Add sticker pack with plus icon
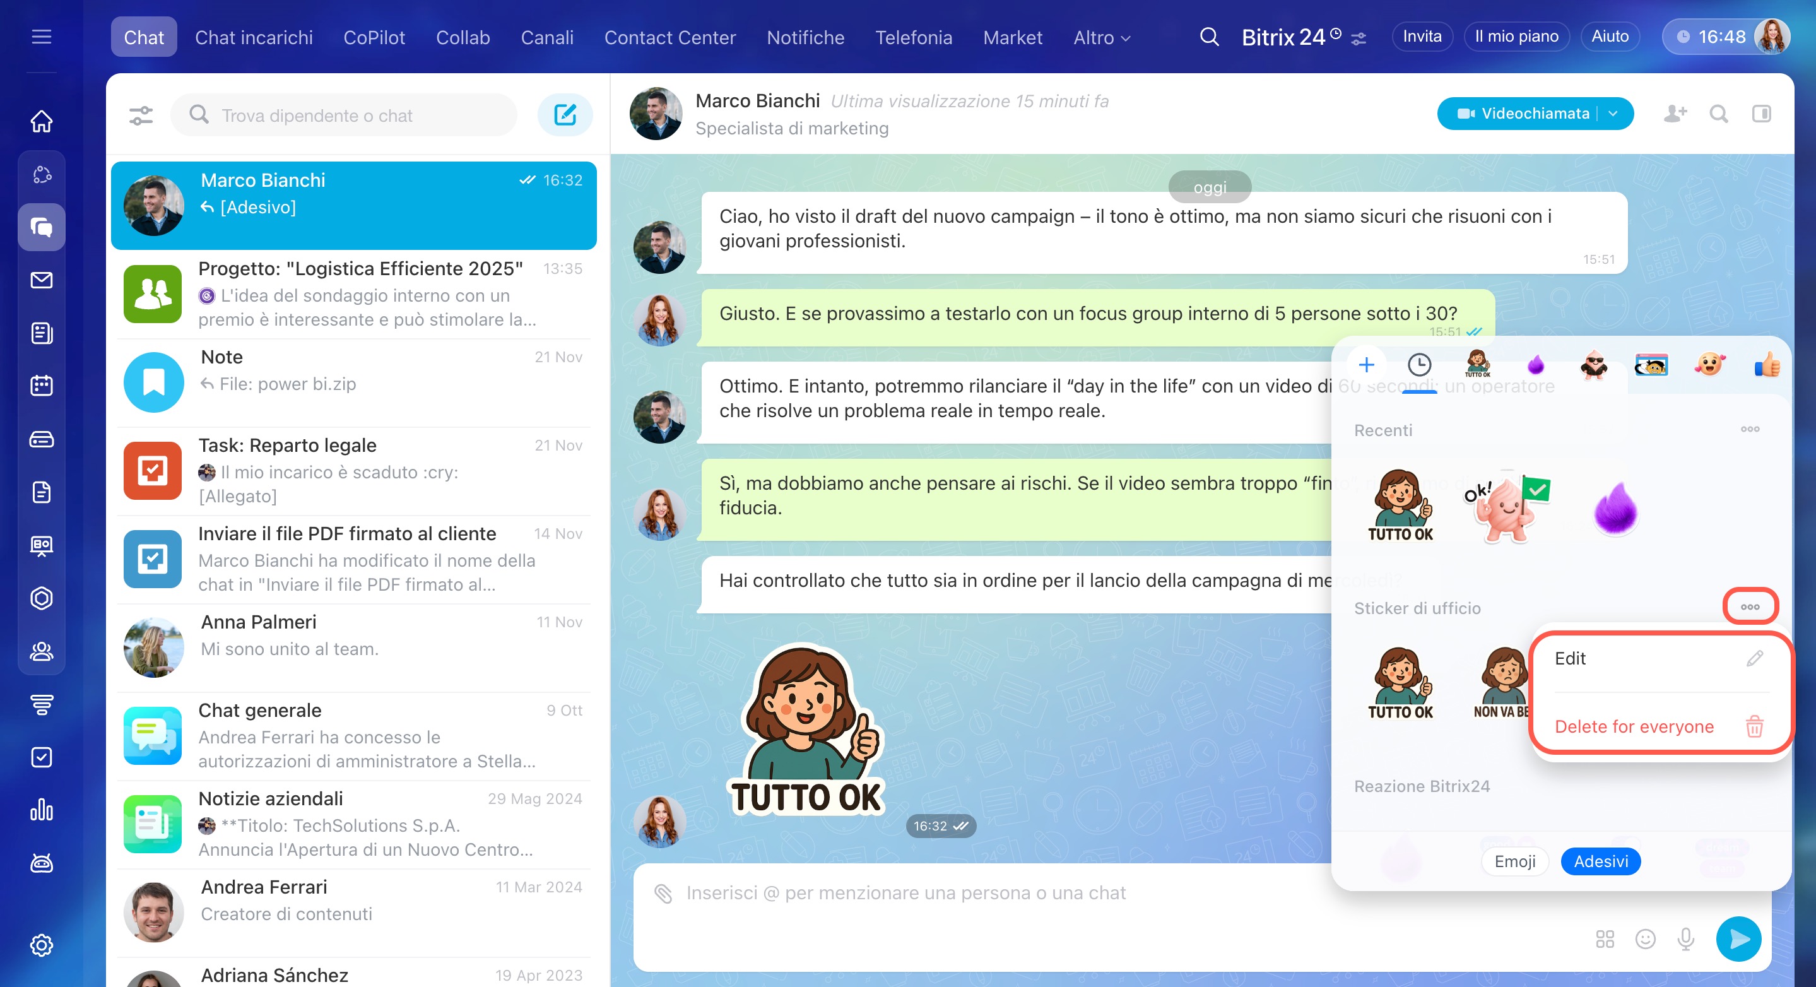The image size is (1816, 987). coord(1366,365)
